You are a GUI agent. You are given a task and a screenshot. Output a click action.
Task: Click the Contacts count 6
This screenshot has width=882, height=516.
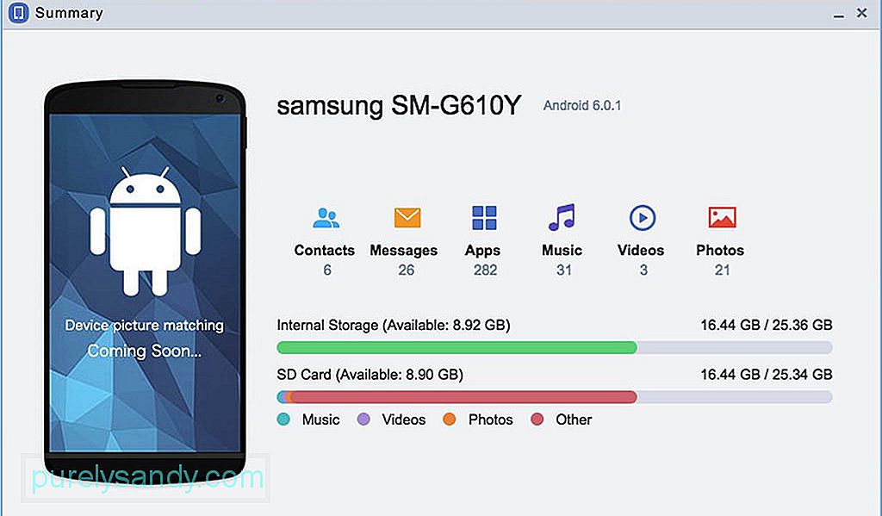[x=326, y=270]
